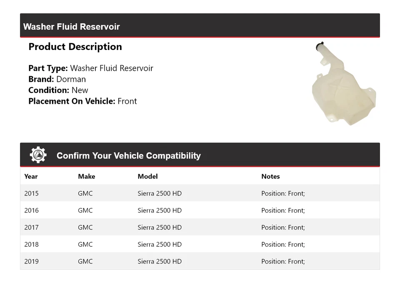Viewport: 400px width, 283px height.
Task: Click 'Position: Front;' note in 2019 row
Action: [283, 261]
